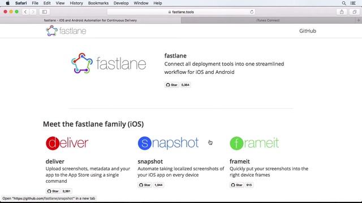Open the Develop menu
Viewport: 362px width, 203px height.
click(121, 3)
